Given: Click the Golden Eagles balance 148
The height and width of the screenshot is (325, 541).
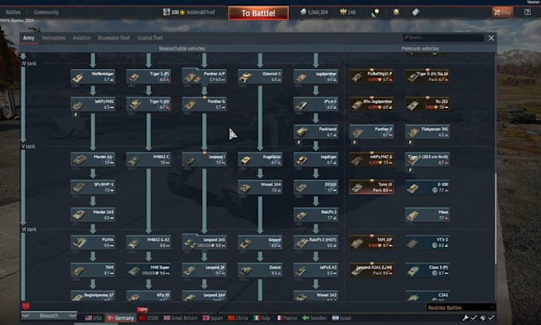Looking at the screenshot, I should coord(348,12).
